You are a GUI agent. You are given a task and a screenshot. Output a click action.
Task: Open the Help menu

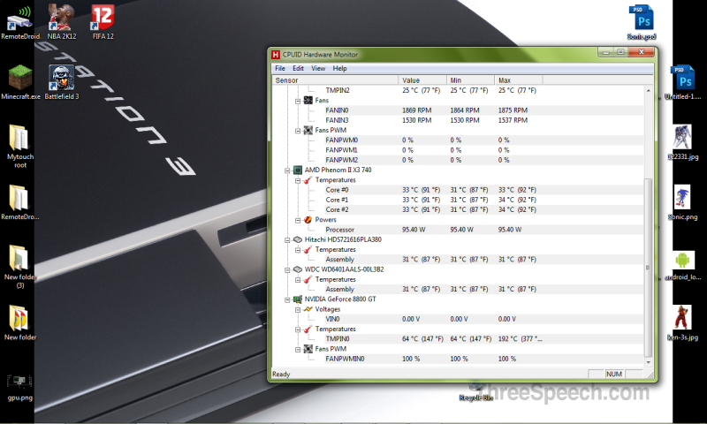(x=340, y=69)
